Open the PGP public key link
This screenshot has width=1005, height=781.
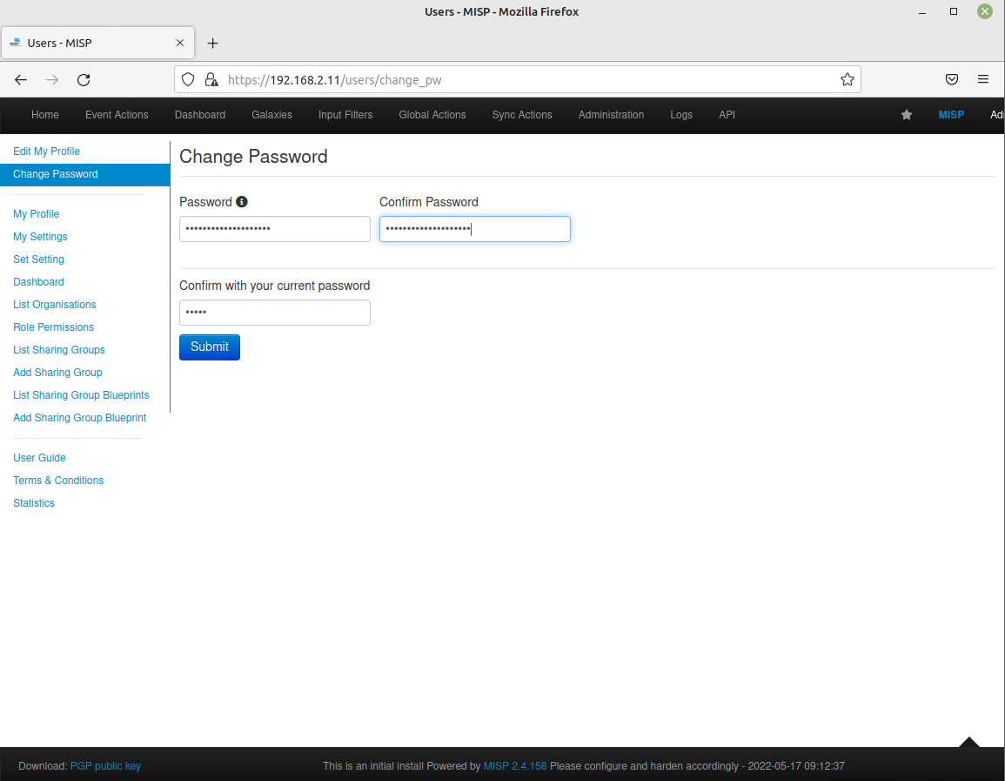[x=105, y=766]
